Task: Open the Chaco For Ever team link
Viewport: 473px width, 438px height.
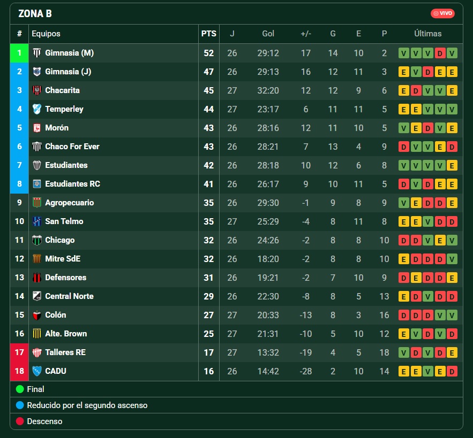Action: pyautogui.click(x=72, y=147)
